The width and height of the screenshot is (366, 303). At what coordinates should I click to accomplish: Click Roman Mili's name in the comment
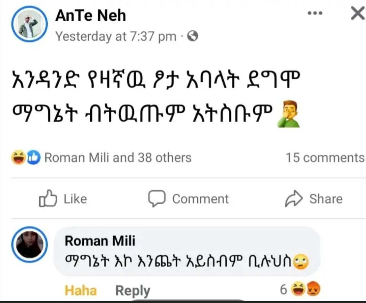[100, 241]
